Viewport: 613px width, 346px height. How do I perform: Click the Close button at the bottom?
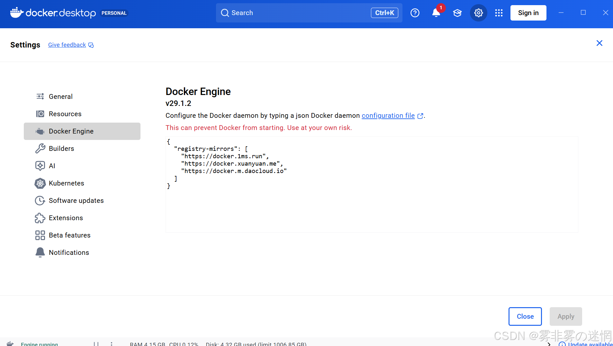click(x=525, y=316)
